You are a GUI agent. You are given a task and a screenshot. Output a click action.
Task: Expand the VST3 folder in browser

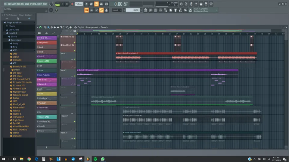(x=15, y=50)
